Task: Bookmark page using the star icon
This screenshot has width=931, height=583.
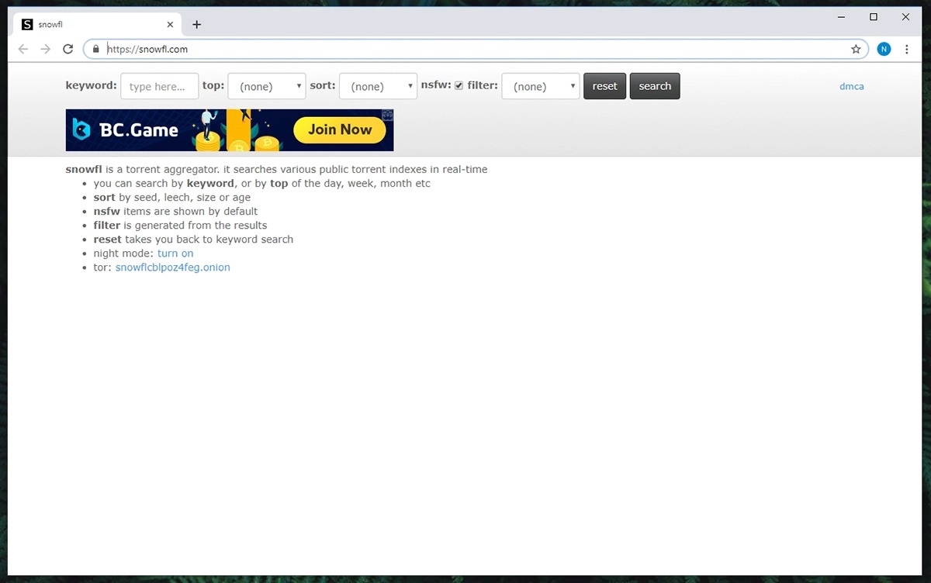Action: click(856, 49)
